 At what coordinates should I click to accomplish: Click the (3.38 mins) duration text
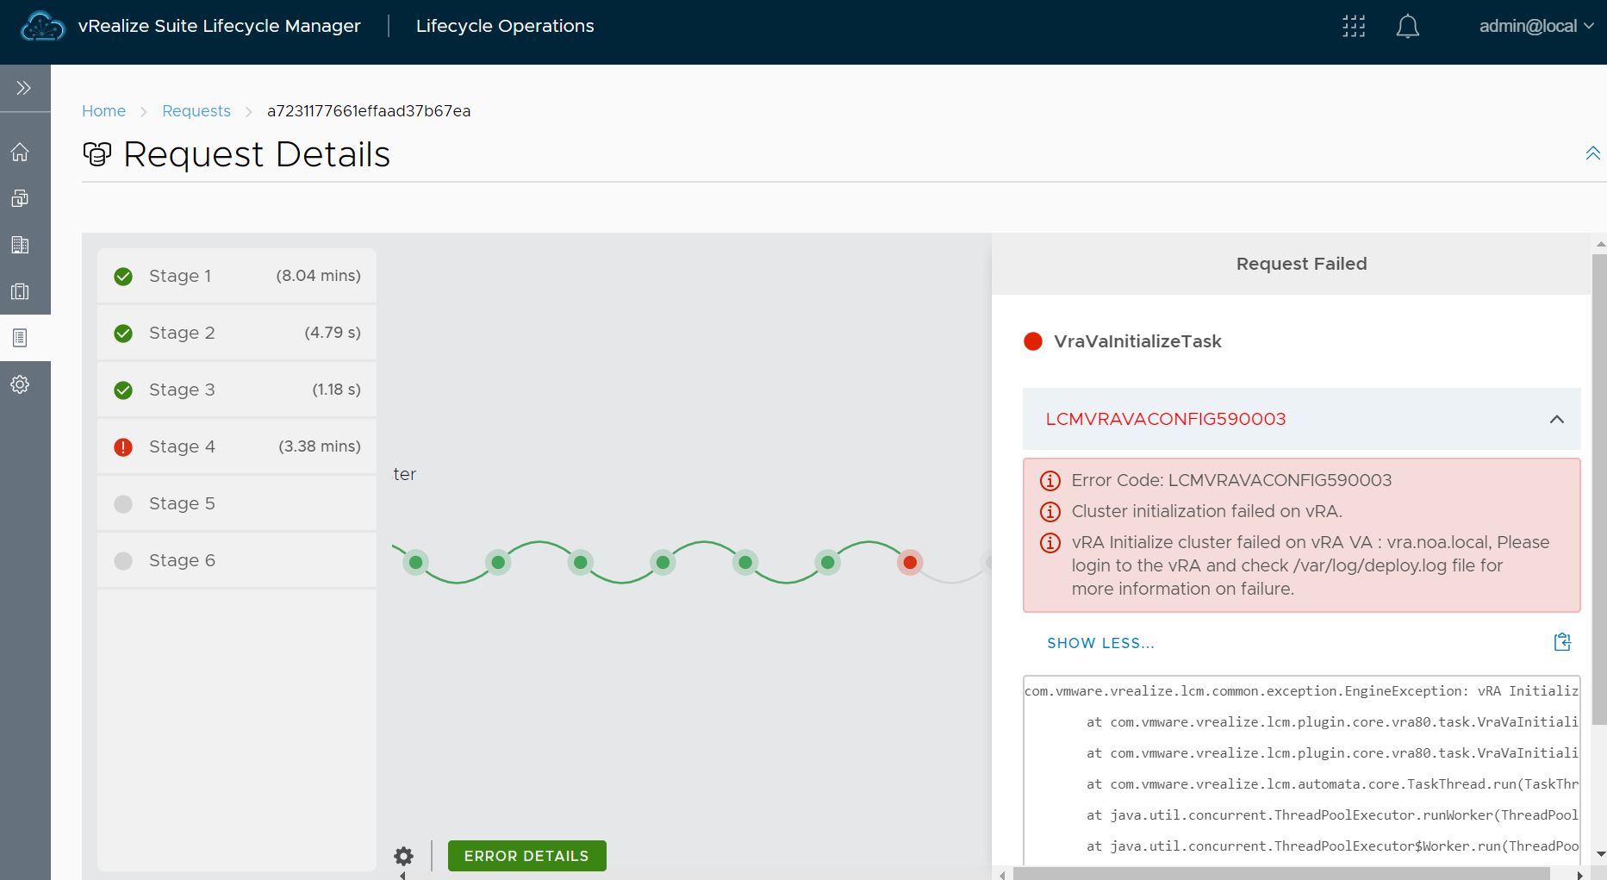coord(319,446)
